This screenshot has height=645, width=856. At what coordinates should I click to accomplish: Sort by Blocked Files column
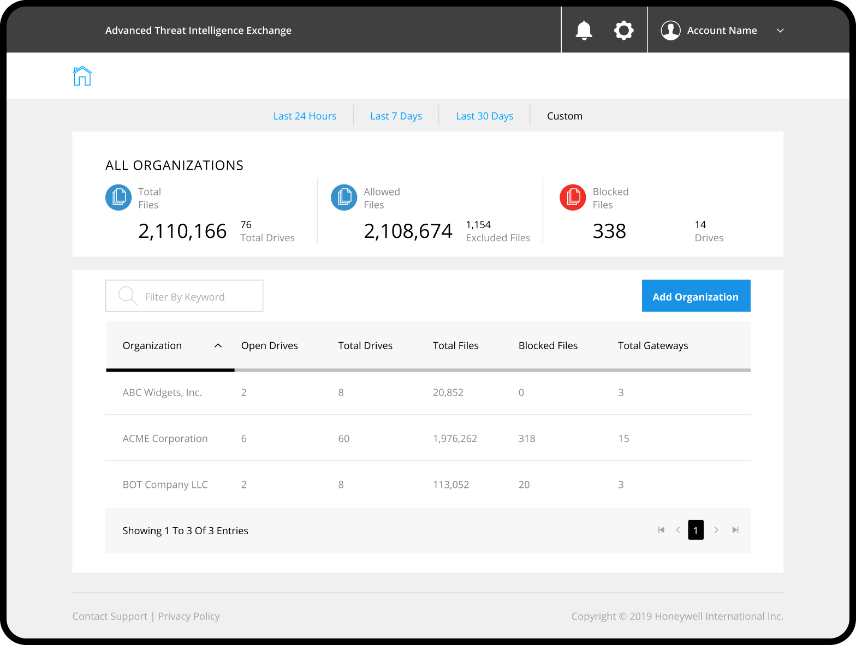[x=548, y=345]
